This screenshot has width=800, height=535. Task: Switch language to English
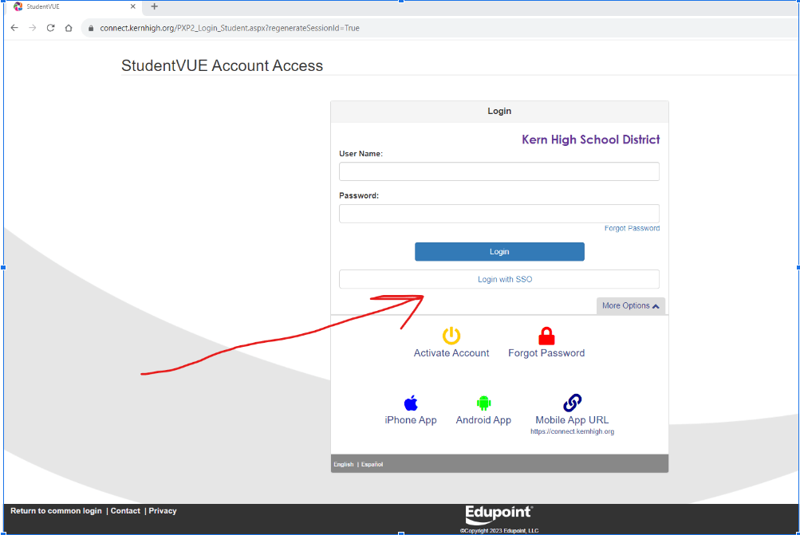[343, 464]
